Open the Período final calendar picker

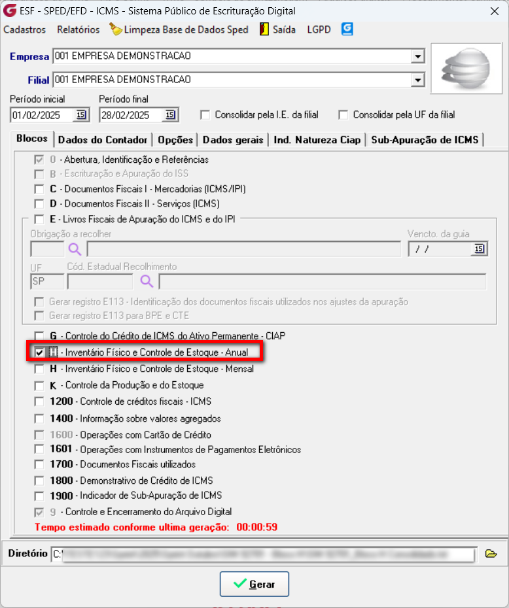point(170,115)
